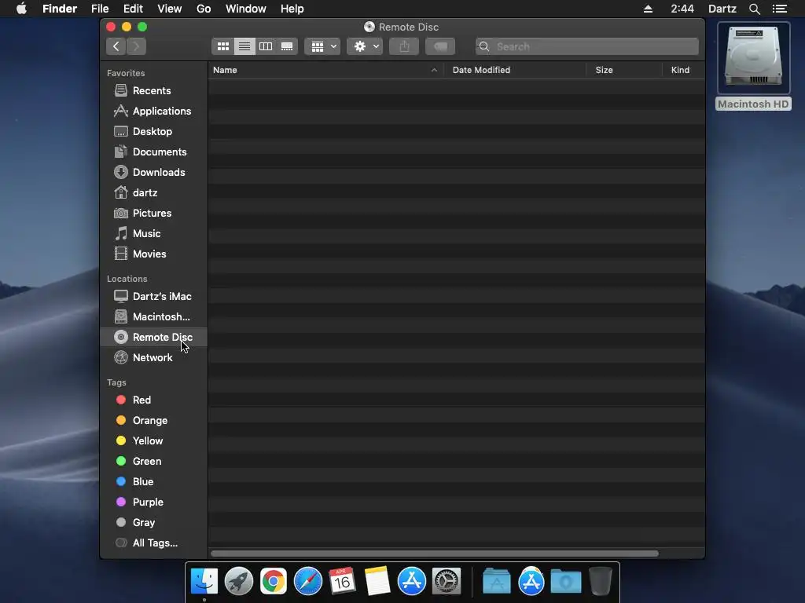Filter by the Red tag
The image size is (805, 603).
tap(153, 400)
